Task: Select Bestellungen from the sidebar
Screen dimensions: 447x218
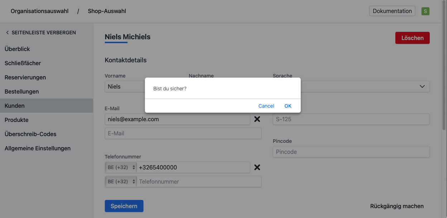Action: (21, 91)
